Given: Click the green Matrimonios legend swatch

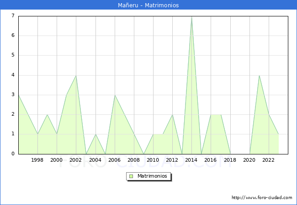Looking at the screenshot, I should (131, 176).
